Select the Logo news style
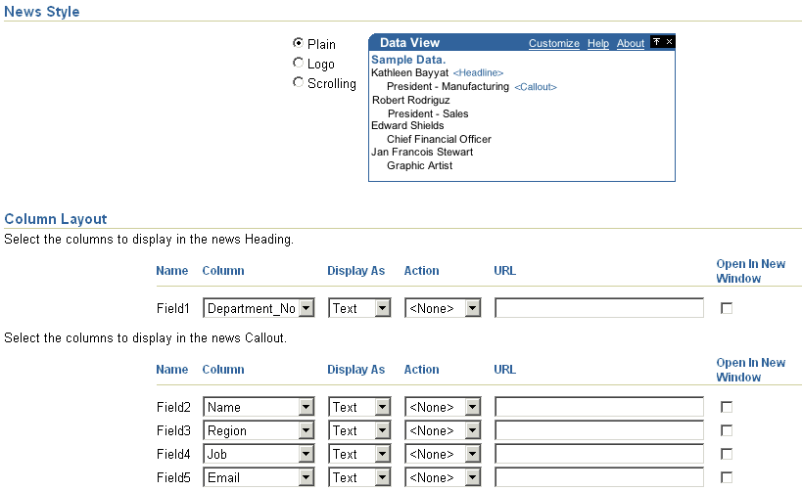The height and width of the screenshot is (491, 802). click(x=299, y=63)
